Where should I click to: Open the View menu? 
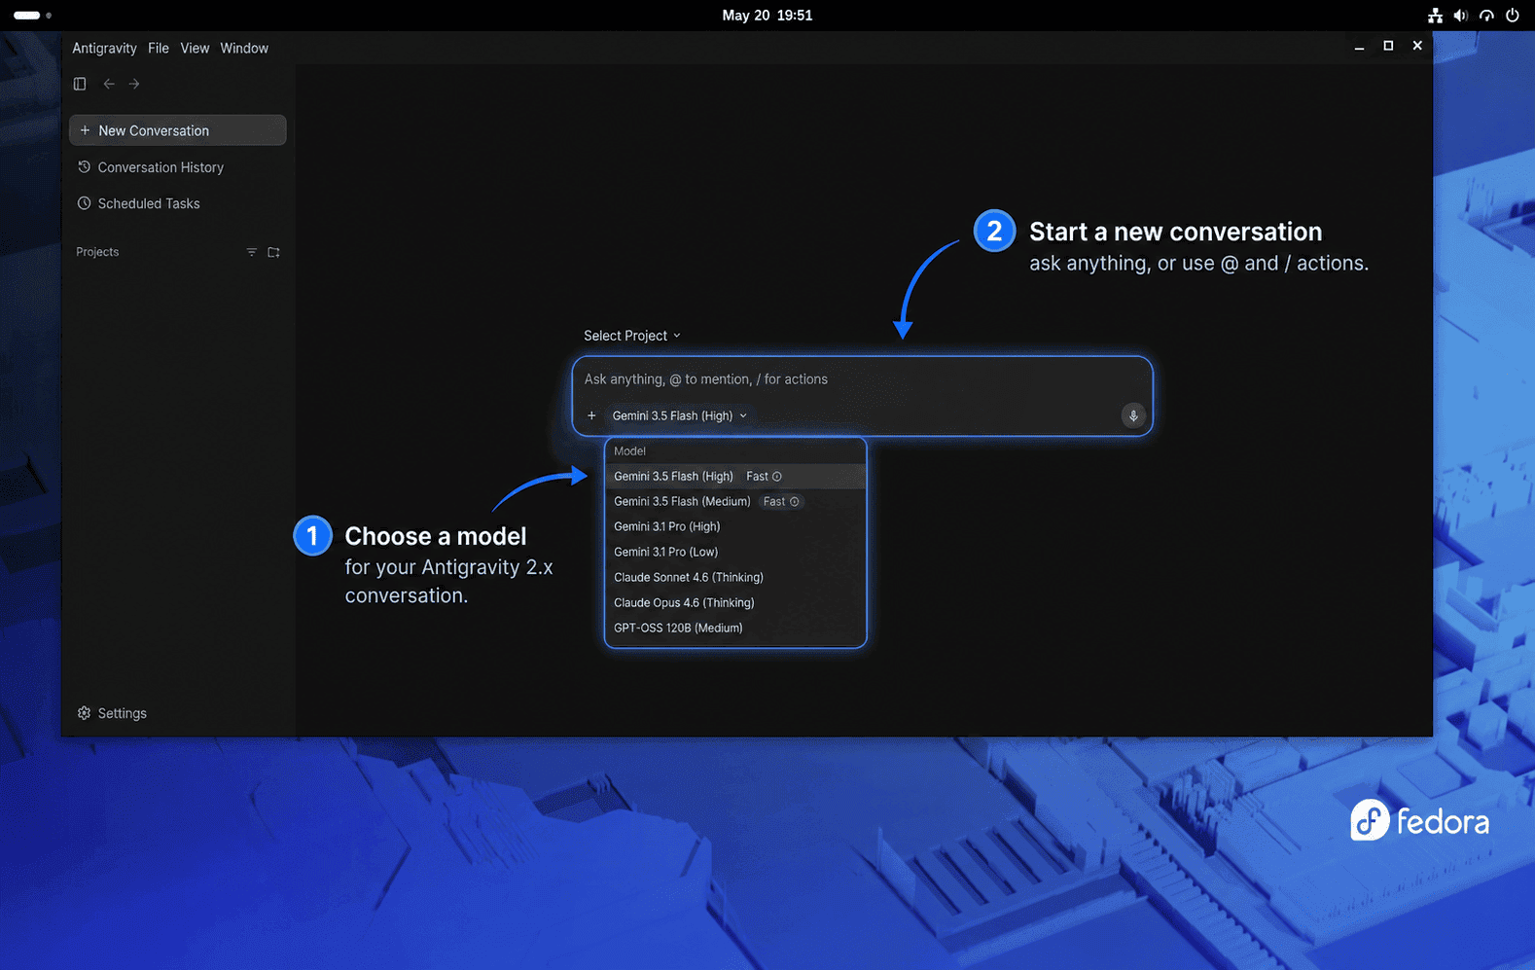(195, 48)
